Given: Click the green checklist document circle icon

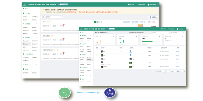Looking at the screenshot, I should pyautogui.click(x=64, y=92).
